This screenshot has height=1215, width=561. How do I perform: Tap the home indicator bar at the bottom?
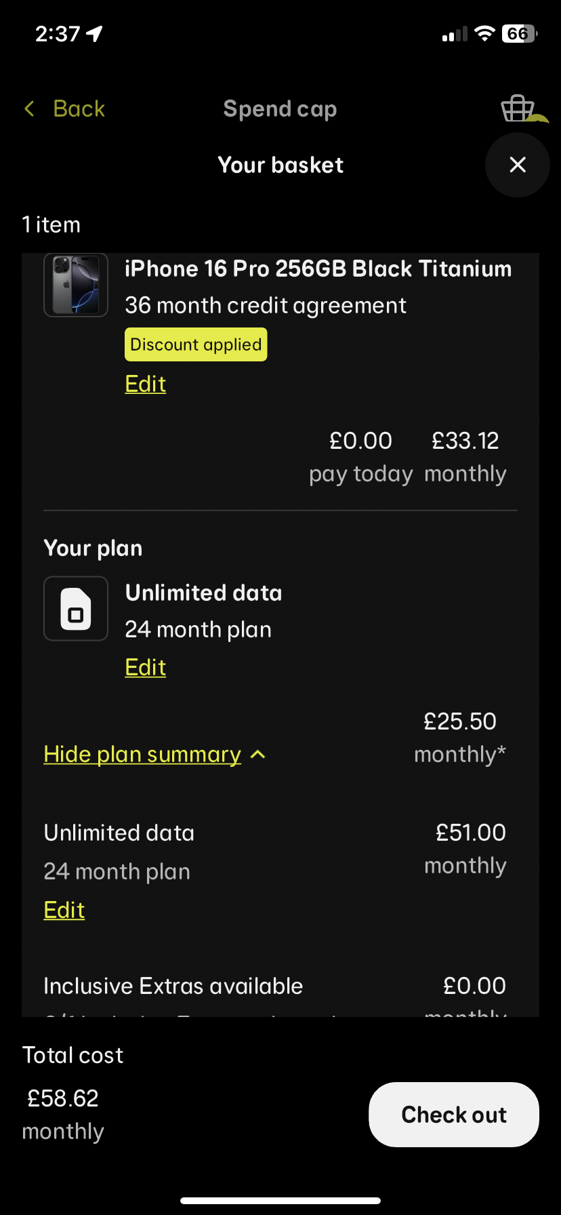[280, 1201]
